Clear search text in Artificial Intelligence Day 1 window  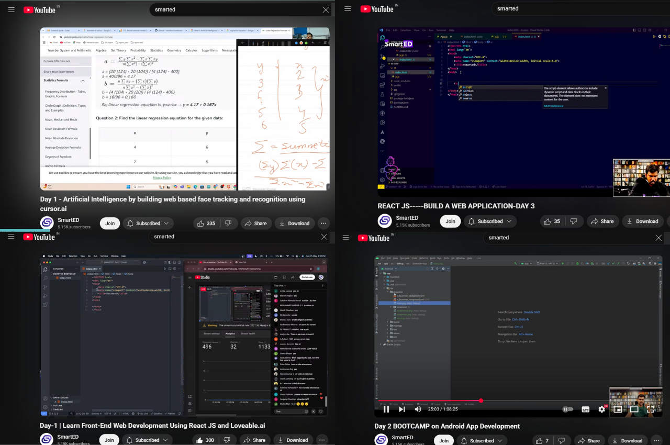click(x=326, y=9)
